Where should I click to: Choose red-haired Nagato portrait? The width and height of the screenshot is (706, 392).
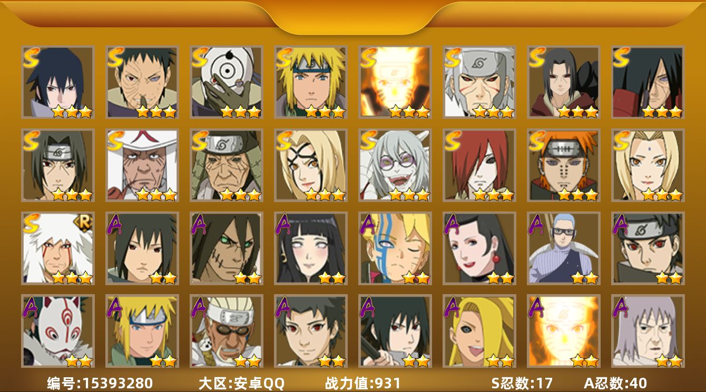479,165
